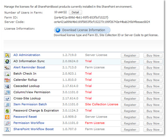Click the Password Reset lock icon

(x=7, y=117)
